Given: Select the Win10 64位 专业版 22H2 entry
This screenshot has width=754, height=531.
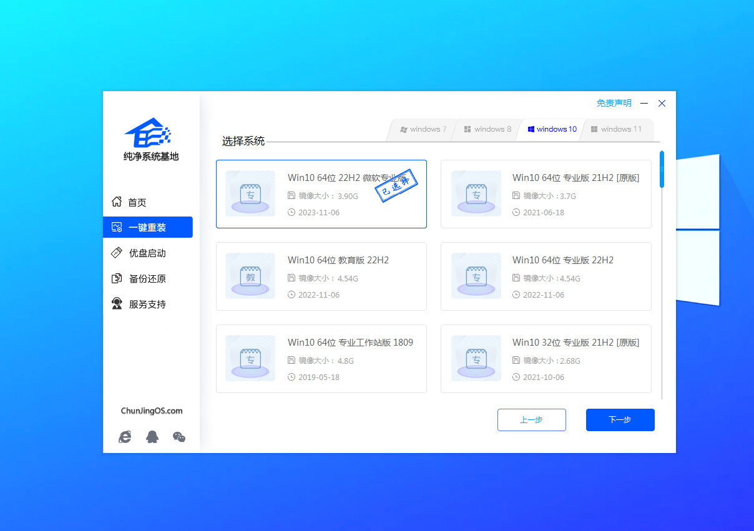Looking at the screenshot, I should click(x=546, y=276).
